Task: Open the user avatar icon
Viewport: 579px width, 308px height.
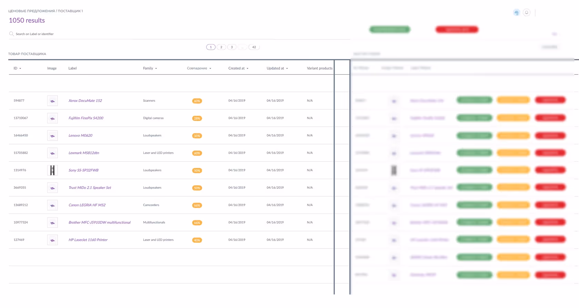Action: tap(516, 13)
